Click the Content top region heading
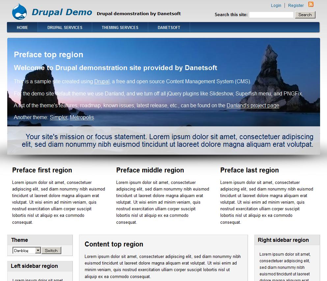The image size is (327, 281). (114, 244)
